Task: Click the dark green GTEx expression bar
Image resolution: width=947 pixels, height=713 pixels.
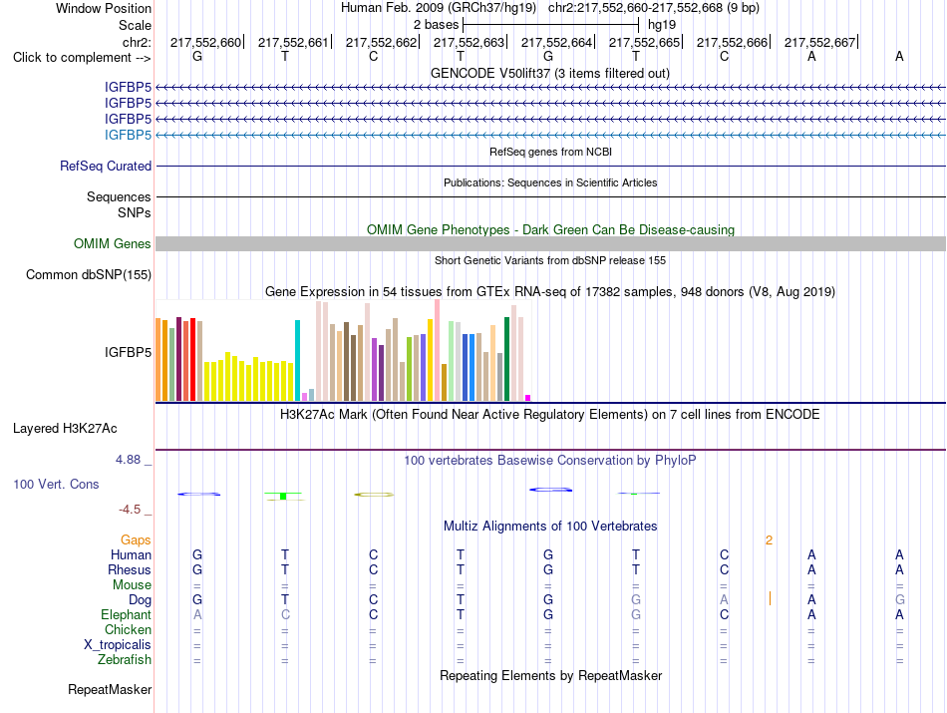Action: pos(506,359)
